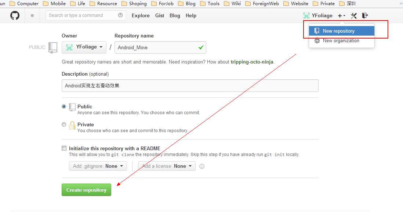403x217 pixels.
Task: Open the YFoliage owner dropdown
Action: point(84,47)
